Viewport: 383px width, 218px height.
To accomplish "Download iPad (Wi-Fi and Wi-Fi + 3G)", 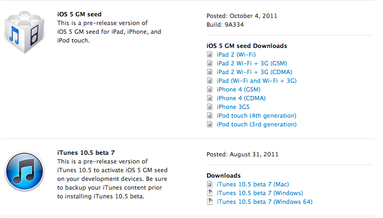I will [x=257, y=81].
